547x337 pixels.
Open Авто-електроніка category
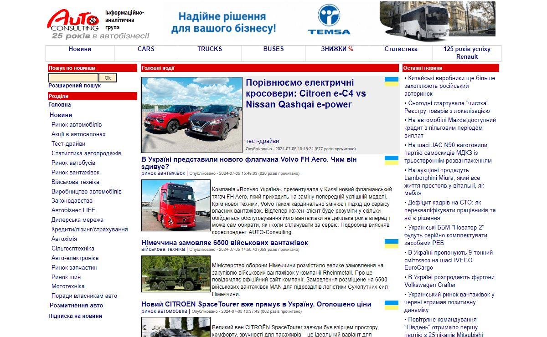pos(75,258)
